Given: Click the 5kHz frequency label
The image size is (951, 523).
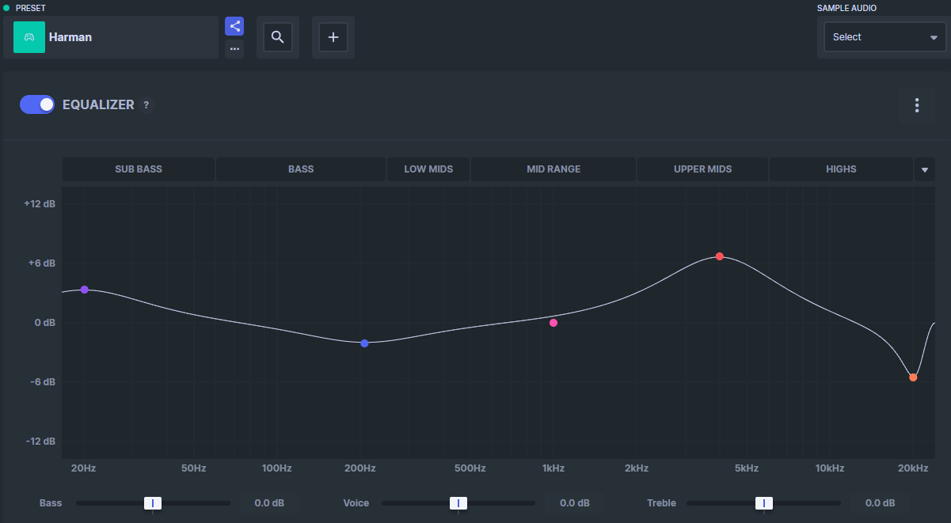Looking at the screenshot, I should tap(747, 468).
